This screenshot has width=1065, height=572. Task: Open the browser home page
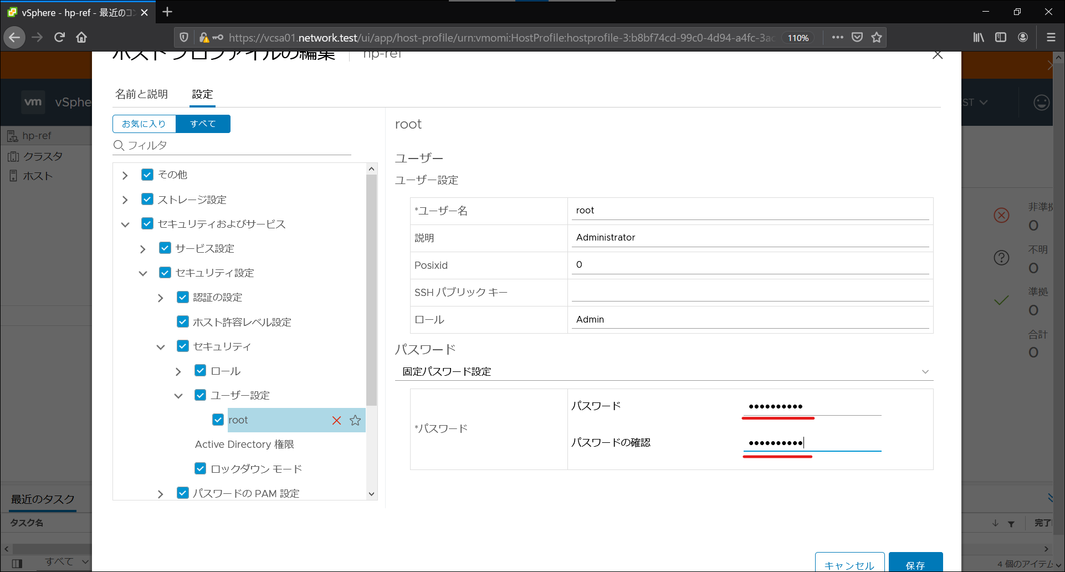click(x=81, y=37)
